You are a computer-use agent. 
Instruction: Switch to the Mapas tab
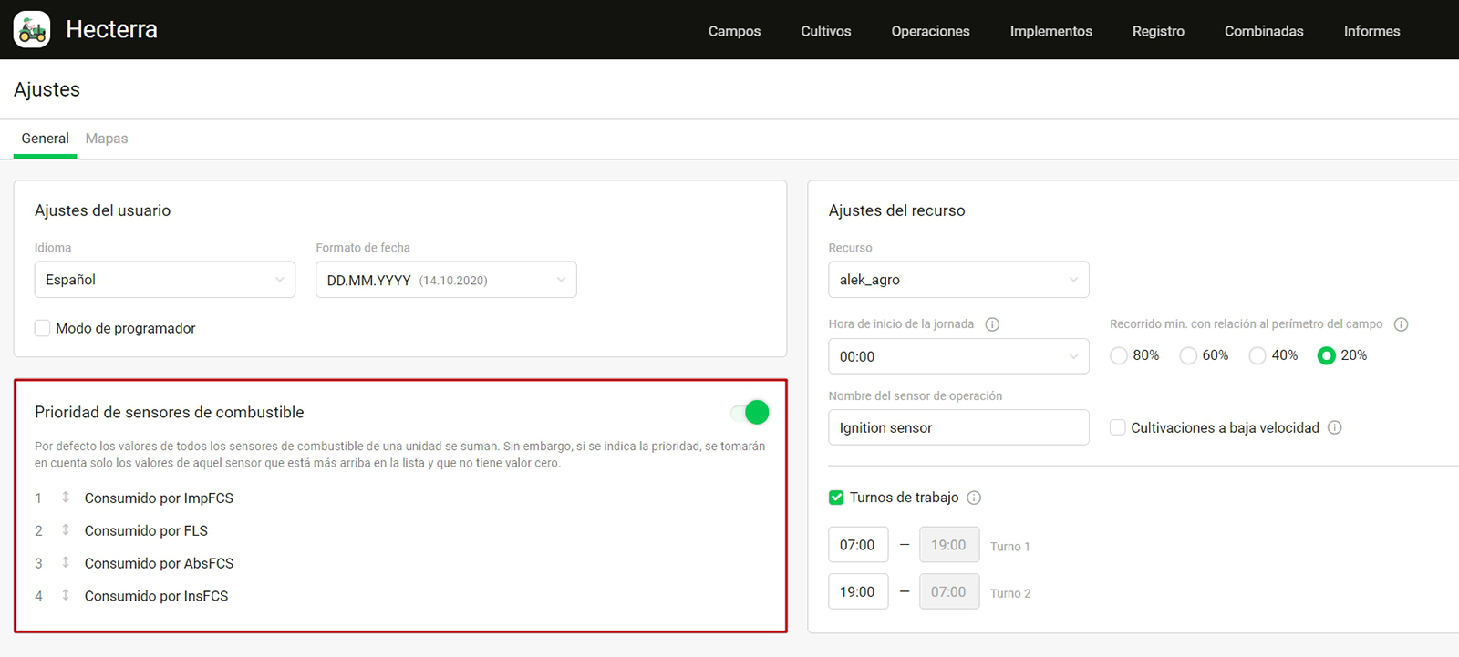point(107,139)
